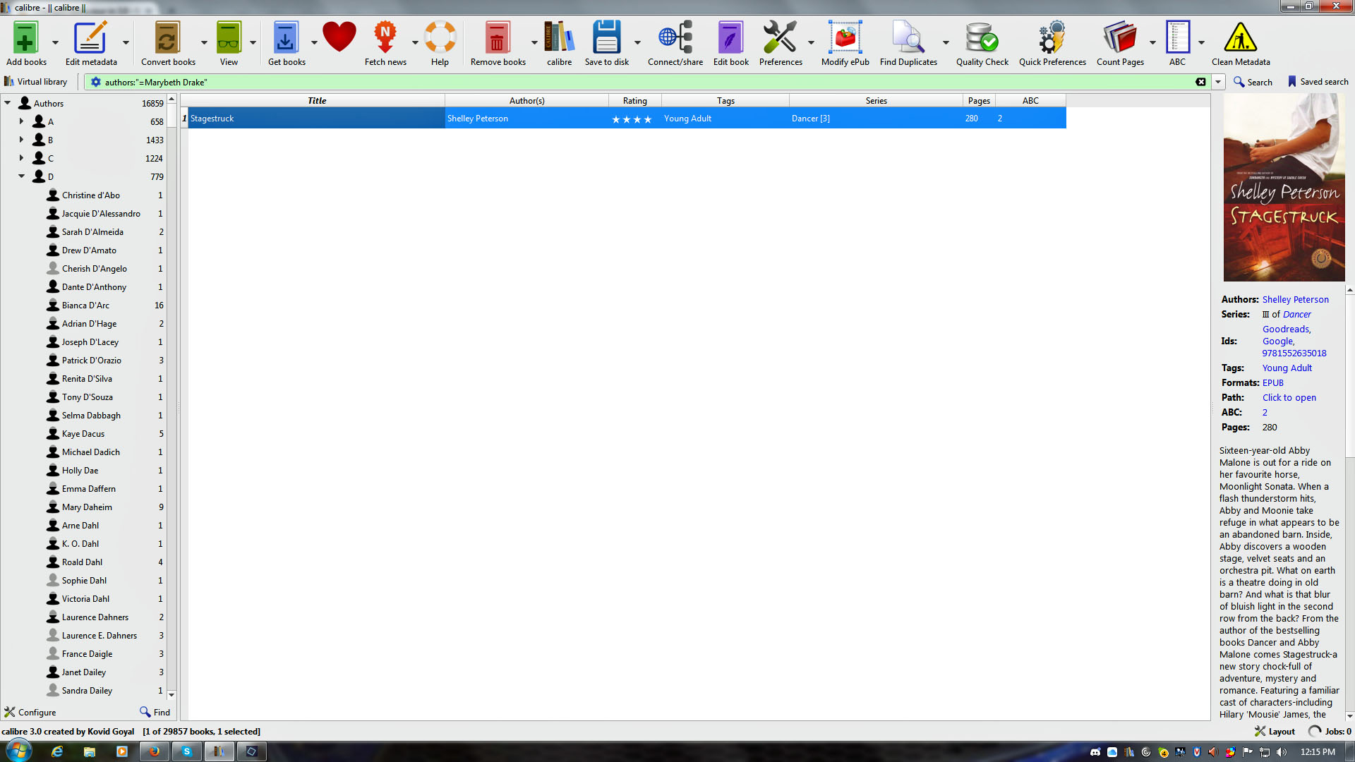The image size is (1355, 762).
Task: Click the Virtual library button
Action: coord(35,82)
